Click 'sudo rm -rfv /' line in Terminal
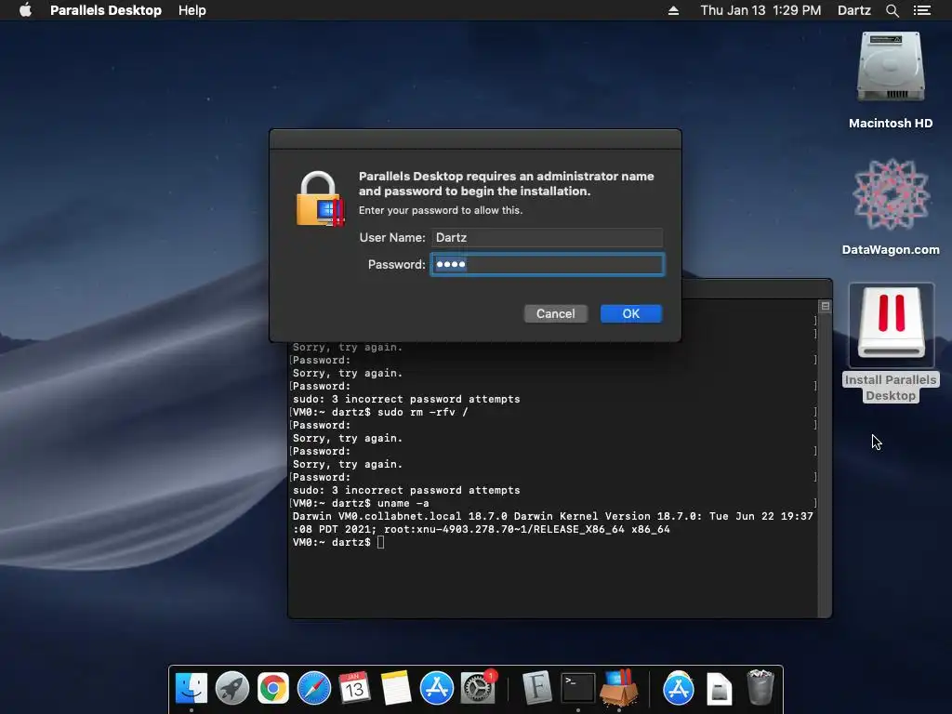The height and width of the screenshot is (714, 952). pyautogui.click(x=380, y=412)
